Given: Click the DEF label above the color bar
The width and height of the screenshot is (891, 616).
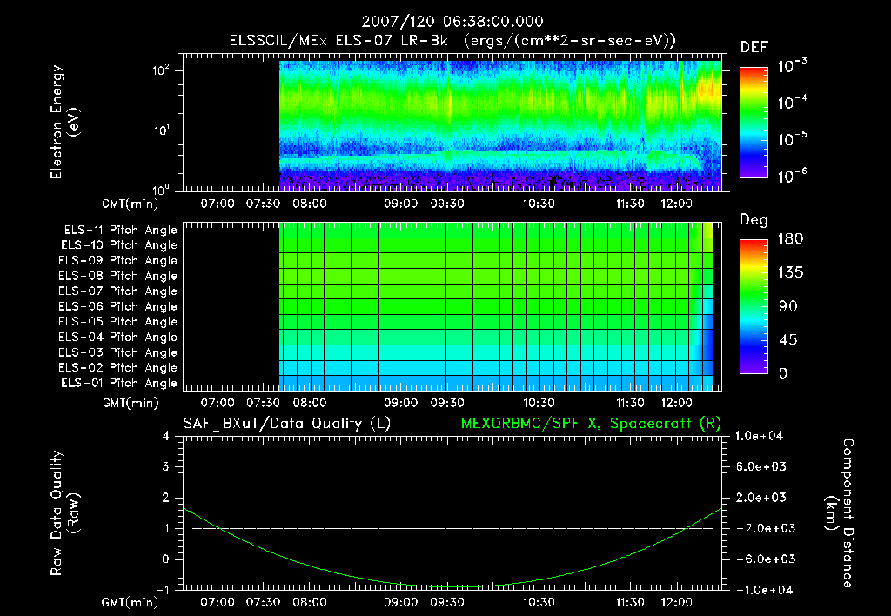Looking at the screenshot, I should pyautogui.click(x=754, y=47).
